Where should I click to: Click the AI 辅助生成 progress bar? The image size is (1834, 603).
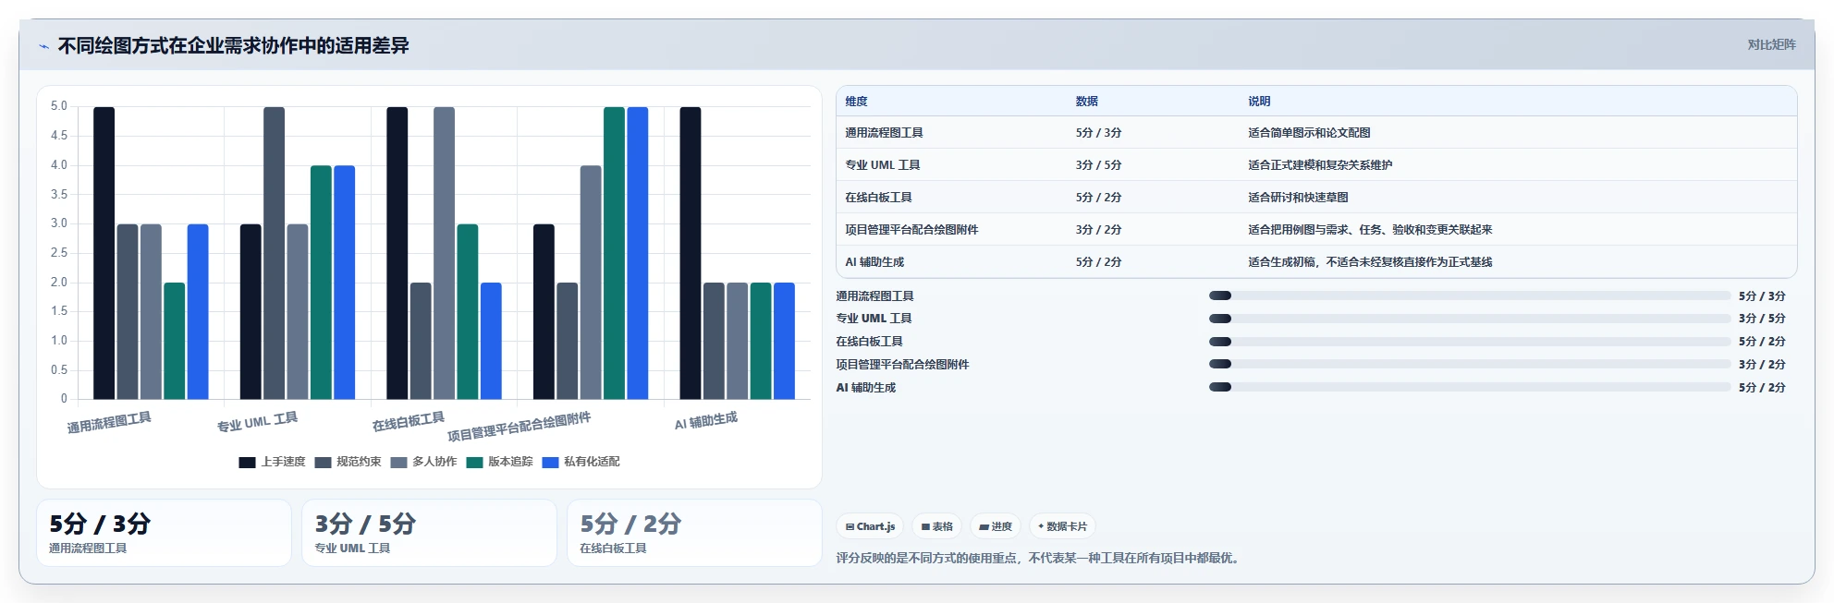[x=1470, y=387]
